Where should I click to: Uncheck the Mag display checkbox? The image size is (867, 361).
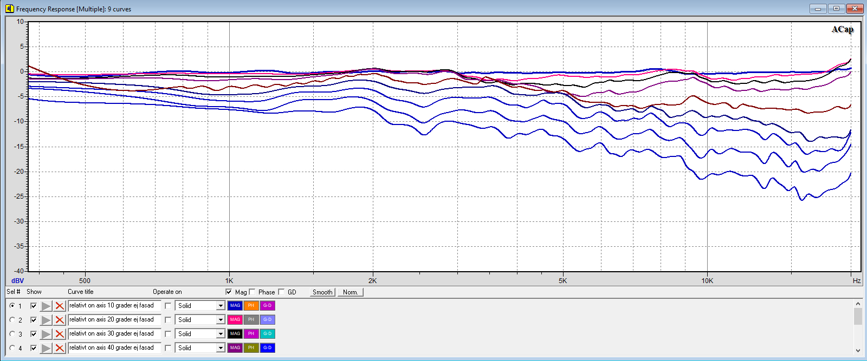(229, 292)
